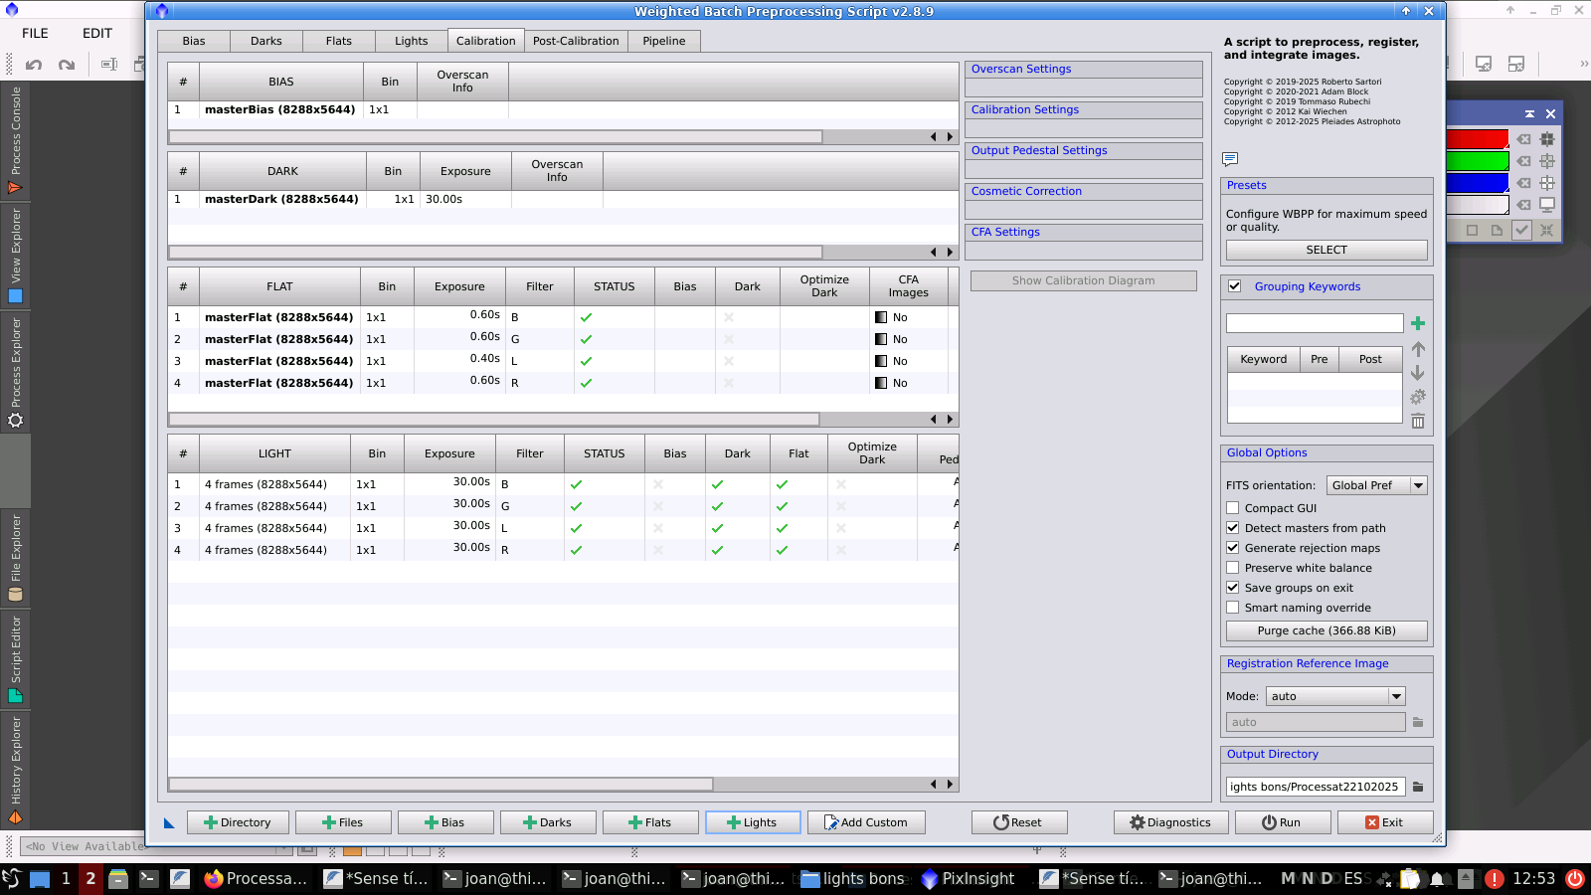Open Registration Reference Mode auto dropdown

point(1335,696)
